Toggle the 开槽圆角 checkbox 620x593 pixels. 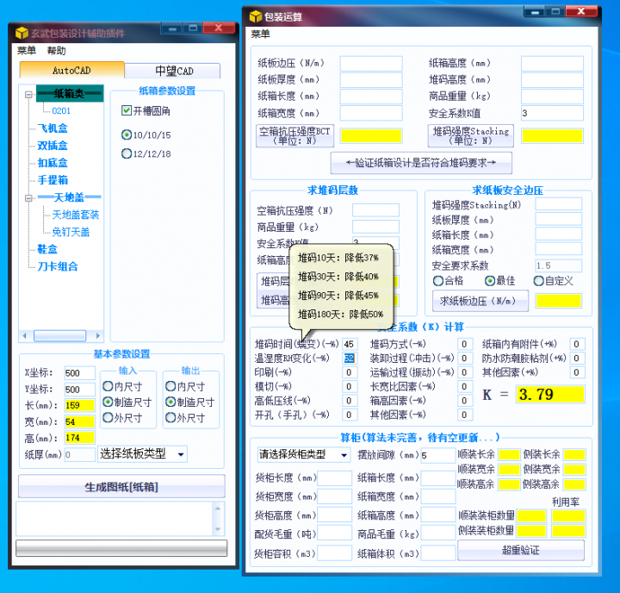click(127, 111)
